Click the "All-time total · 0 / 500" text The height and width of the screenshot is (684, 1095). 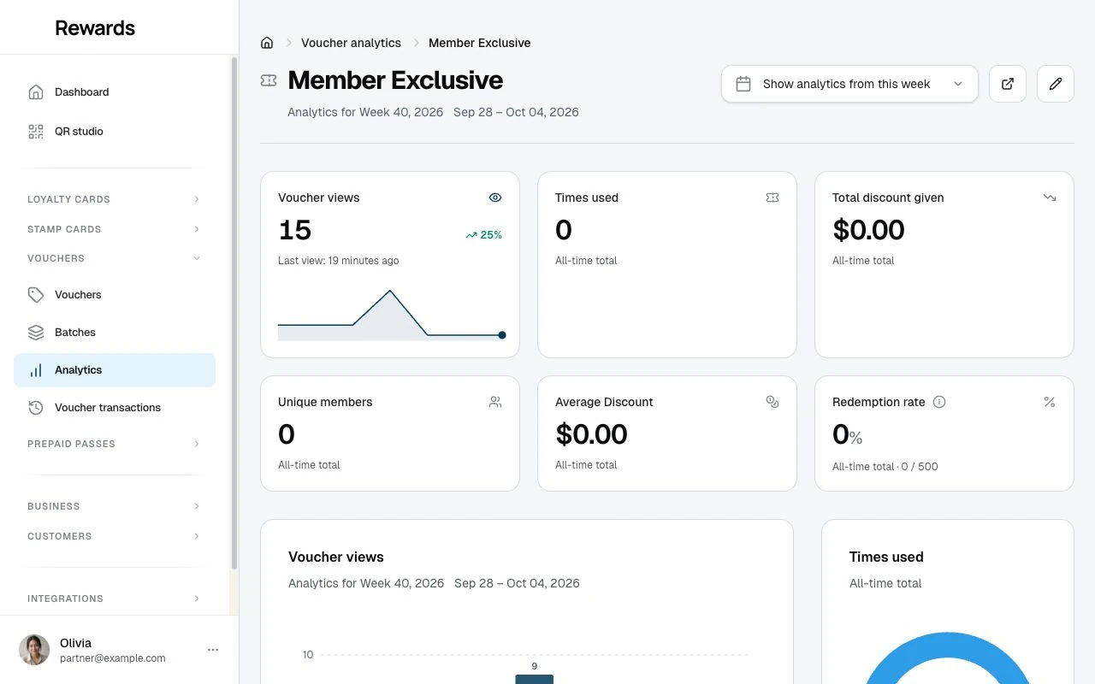[885, 467]
